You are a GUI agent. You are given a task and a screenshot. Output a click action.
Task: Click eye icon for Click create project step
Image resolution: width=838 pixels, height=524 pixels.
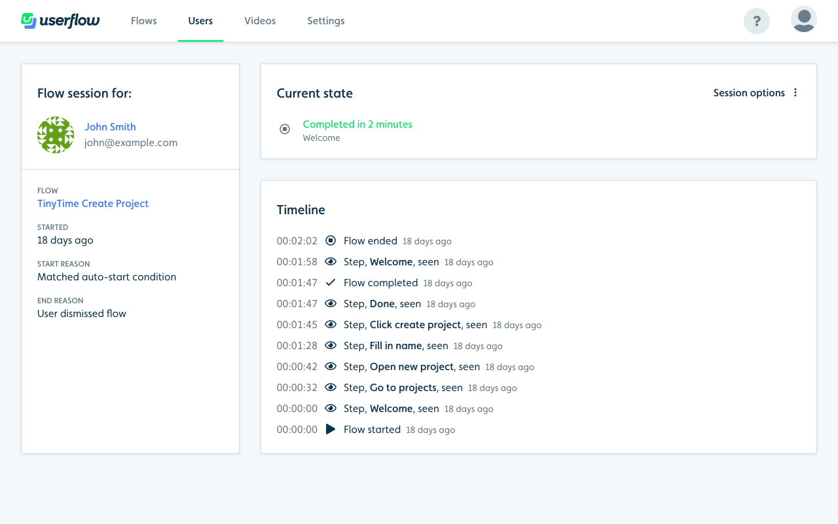(331, 324)
